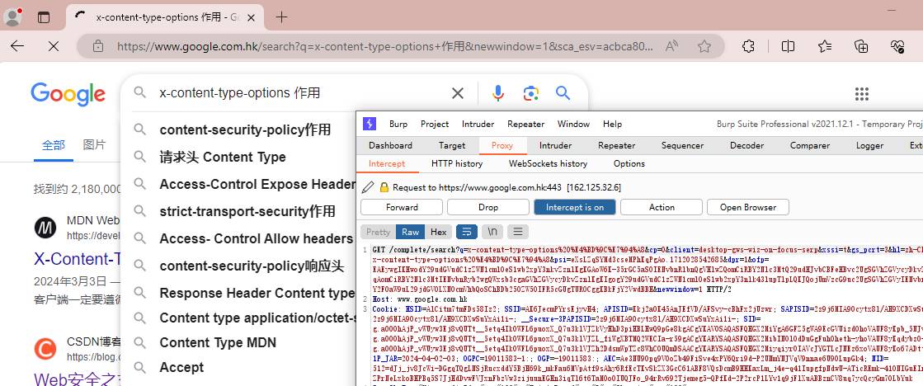
Task: Open the tab actions menu icon
Action: (44, 17)
